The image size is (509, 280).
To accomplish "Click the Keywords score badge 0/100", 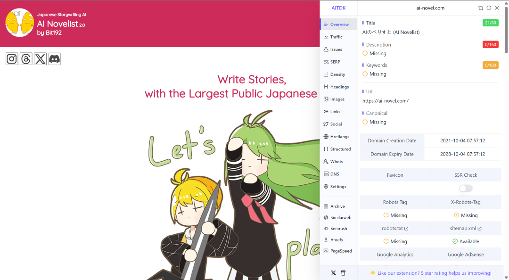I will 491,65.
